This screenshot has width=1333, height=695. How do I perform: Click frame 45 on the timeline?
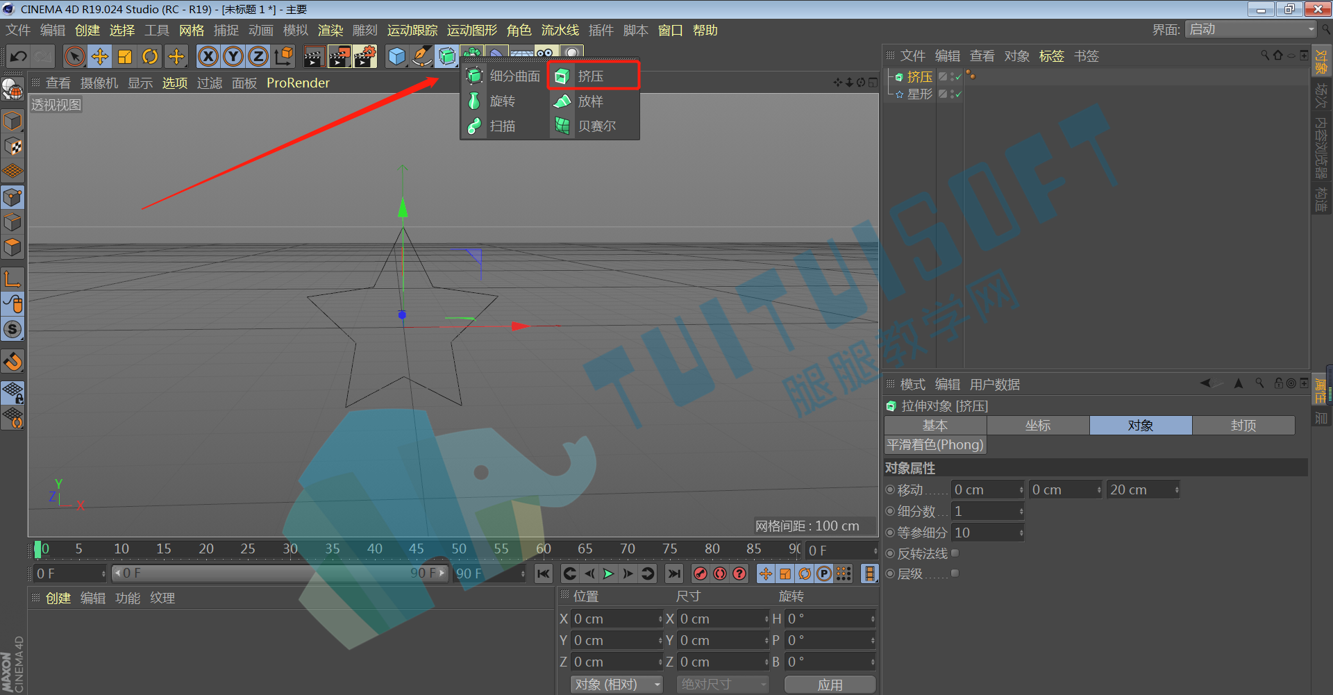click(x=417, y=549)
